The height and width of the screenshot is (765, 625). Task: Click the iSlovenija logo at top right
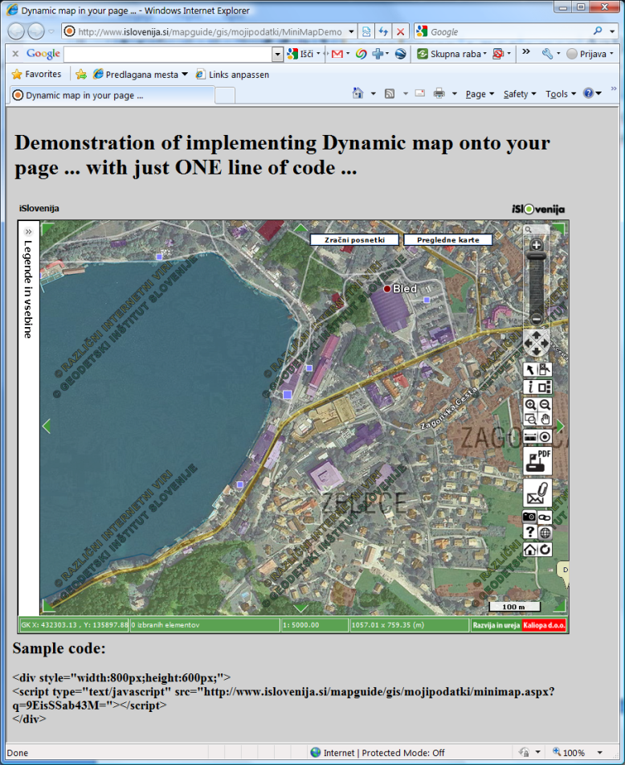click(538, 209)
